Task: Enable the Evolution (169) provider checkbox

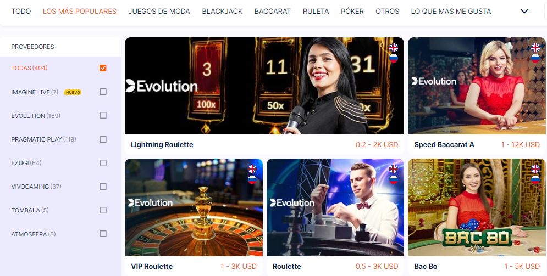Action: 103,115
